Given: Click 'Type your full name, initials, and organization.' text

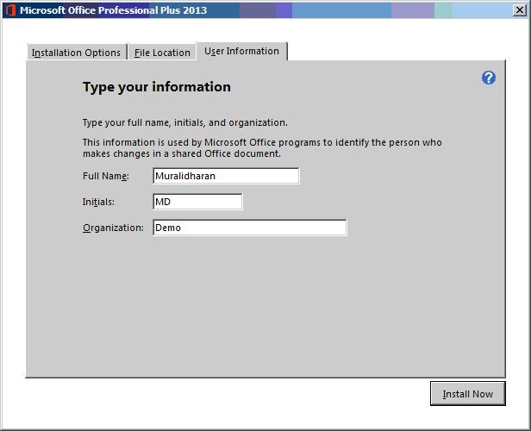Looking at the screenshot, I should coord(185,122).
